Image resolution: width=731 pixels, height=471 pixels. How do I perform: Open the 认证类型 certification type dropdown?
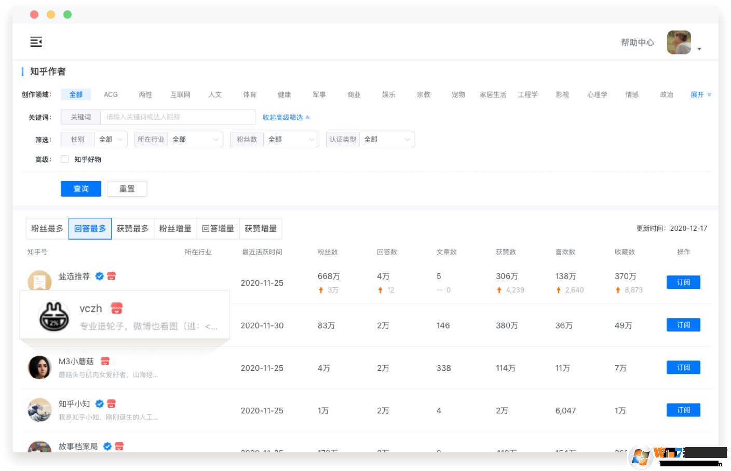pos(387,139)
